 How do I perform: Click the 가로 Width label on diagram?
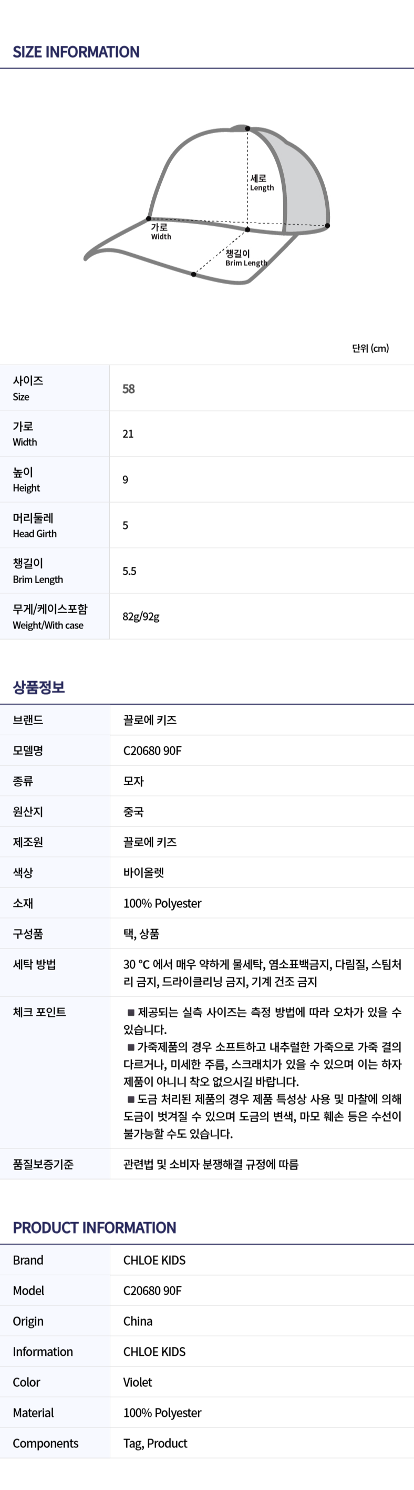pyautogui.click(x=161, y=232)
